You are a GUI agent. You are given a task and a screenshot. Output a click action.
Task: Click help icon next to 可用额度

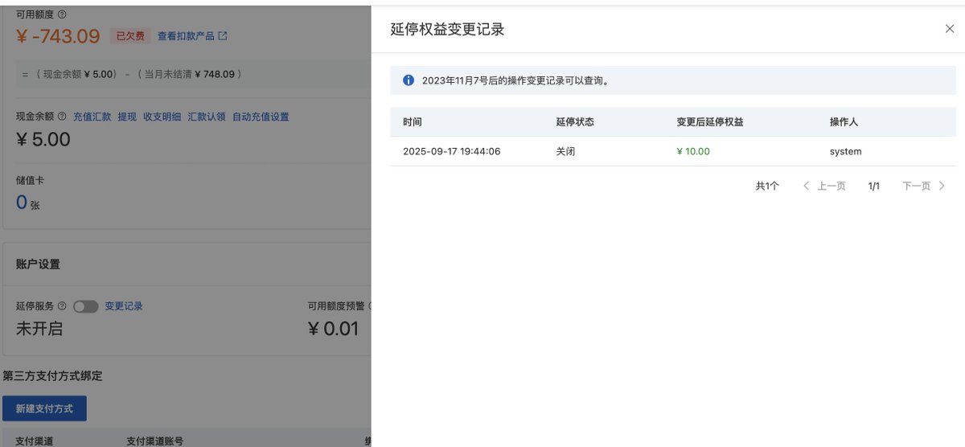coord(63,14)
